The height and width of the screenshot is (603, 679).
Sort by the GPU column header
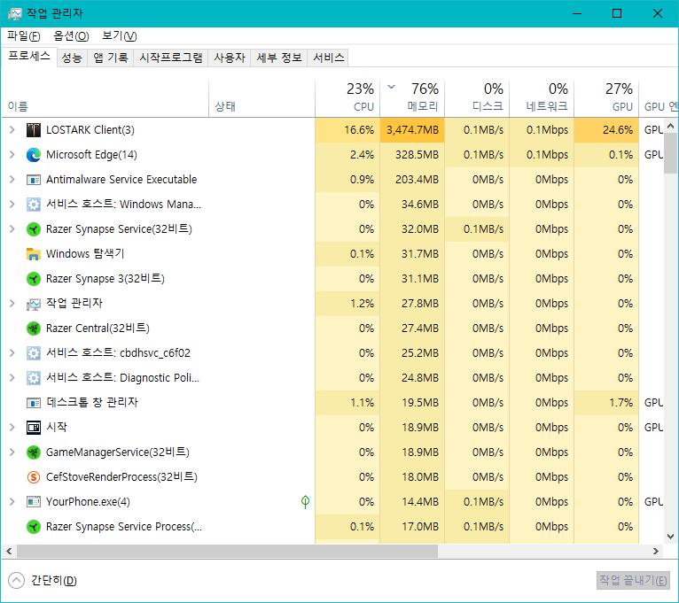606,98
